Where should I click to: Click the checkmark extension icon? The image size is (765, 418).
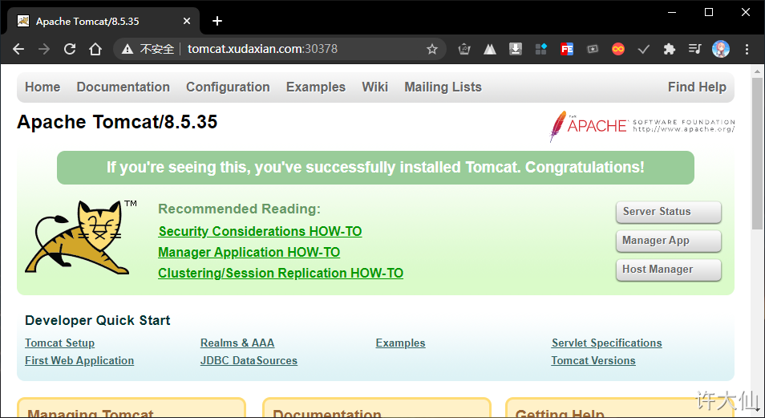tap(644, 49)
